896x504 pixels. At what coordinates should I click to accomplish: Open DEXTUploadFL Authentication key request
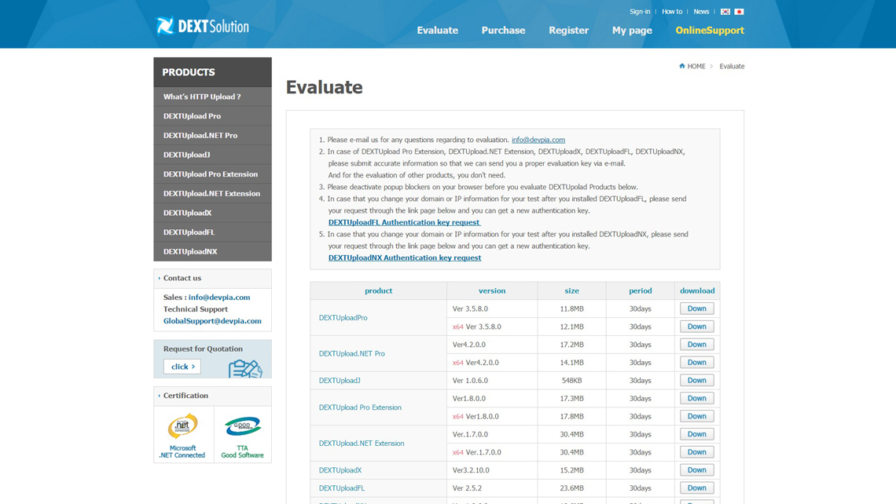(x=404, y=222)
